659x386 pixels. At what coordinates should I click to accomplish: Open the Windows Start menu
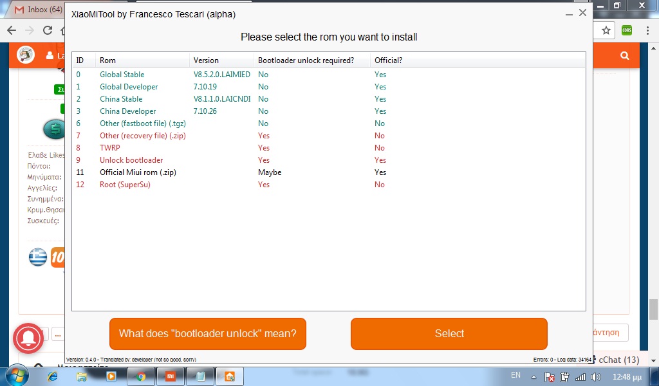(x=17, y=376)
